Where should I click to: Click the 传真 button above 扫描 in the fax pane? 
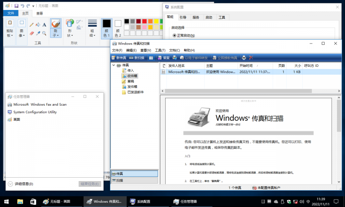click(135, 173)
